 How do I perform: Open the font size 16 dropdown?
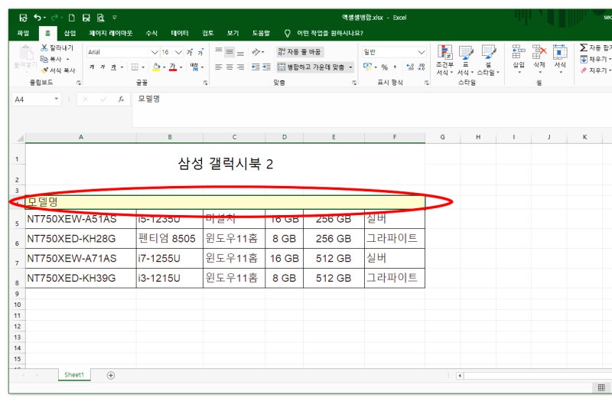coord(178,52)
